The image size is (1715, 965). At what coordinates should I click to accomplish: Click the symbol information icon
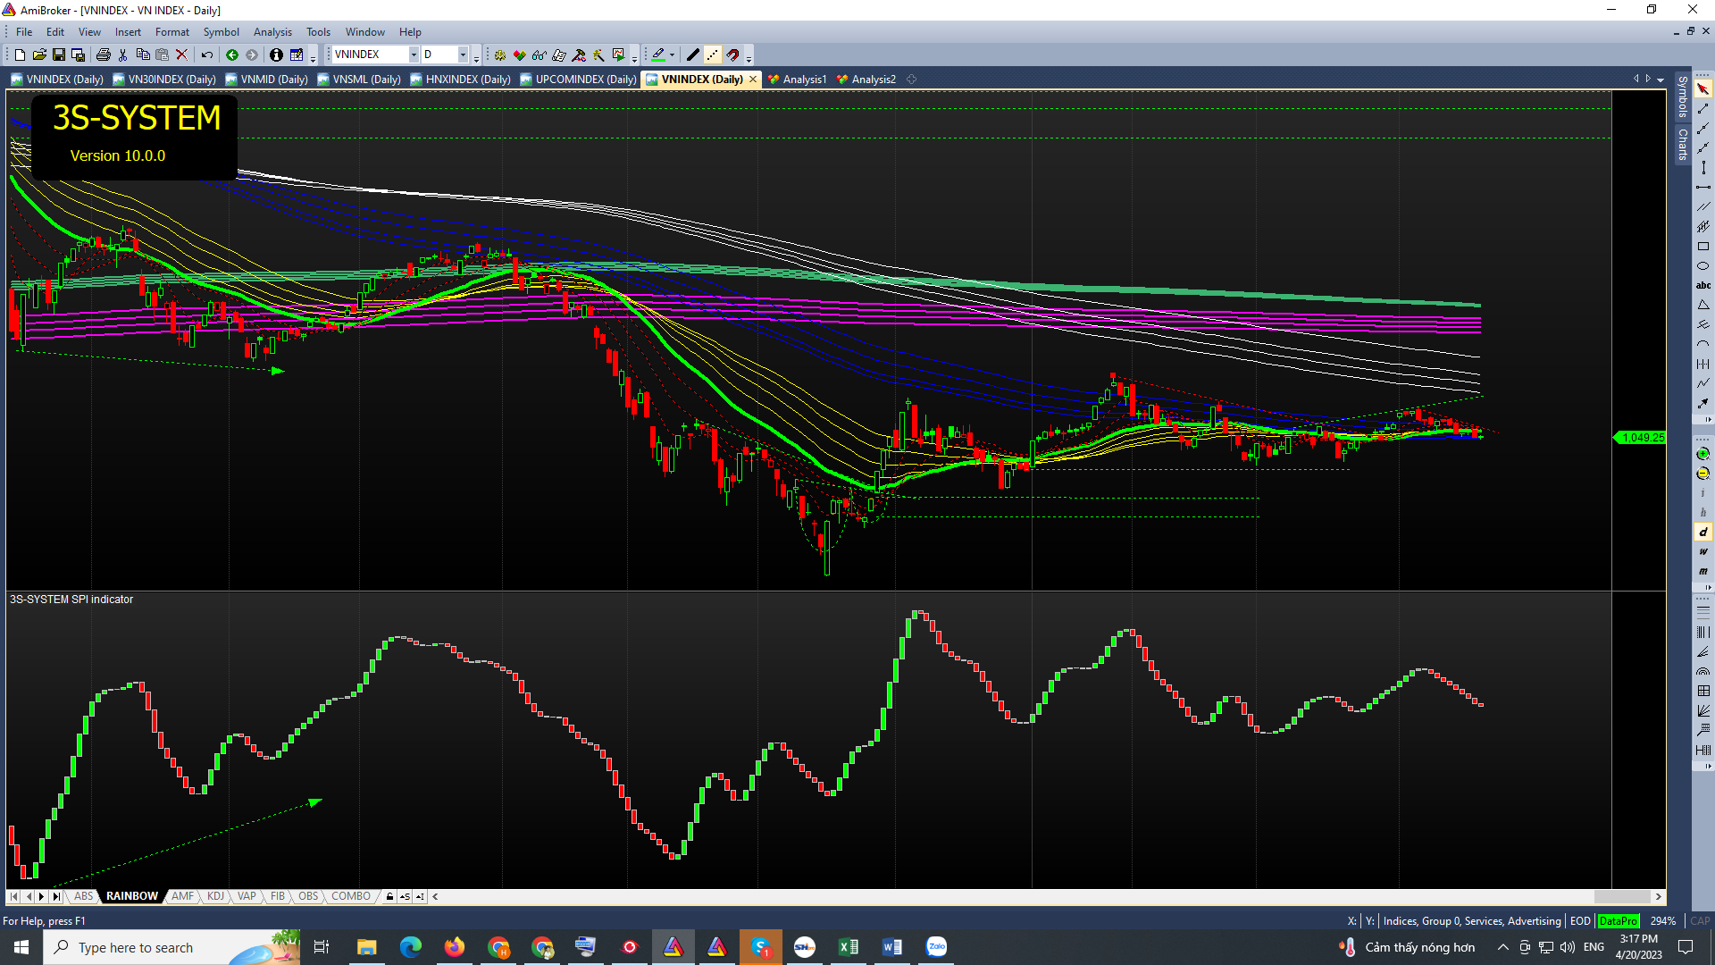point(276,55)
